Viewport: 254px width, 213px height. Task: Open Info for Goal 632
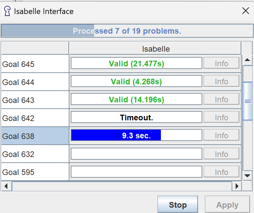[x=221, y=154]
